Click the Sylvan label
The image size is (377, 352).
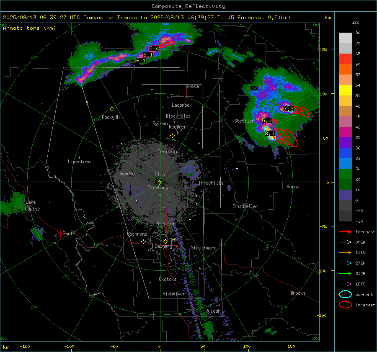pos(160,123)
